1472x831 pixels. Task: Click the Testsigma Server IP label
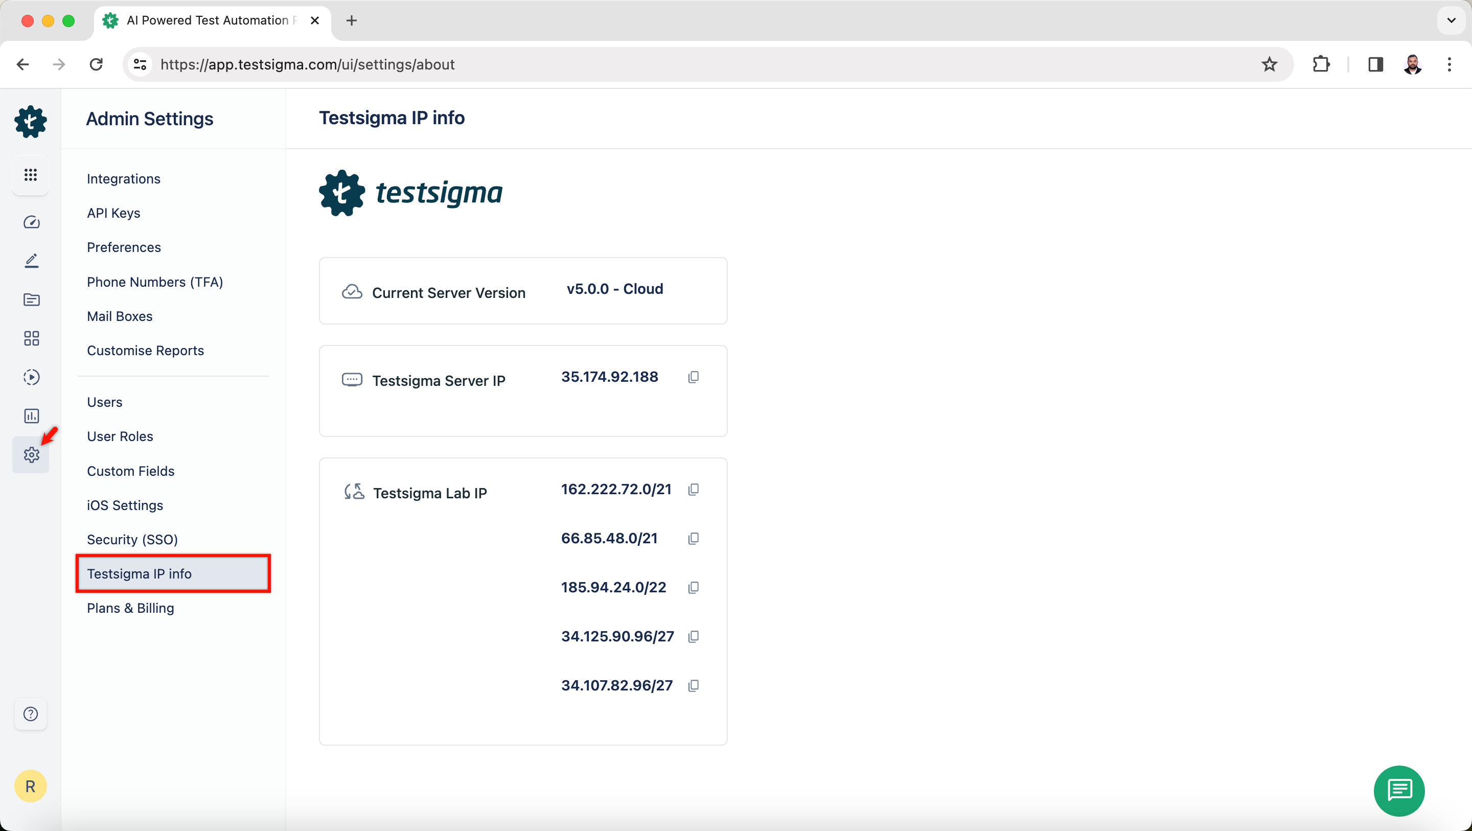coord(439,381)
